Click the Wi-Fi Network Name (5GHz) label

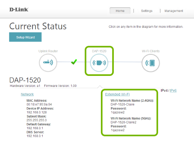coord(131,119)
